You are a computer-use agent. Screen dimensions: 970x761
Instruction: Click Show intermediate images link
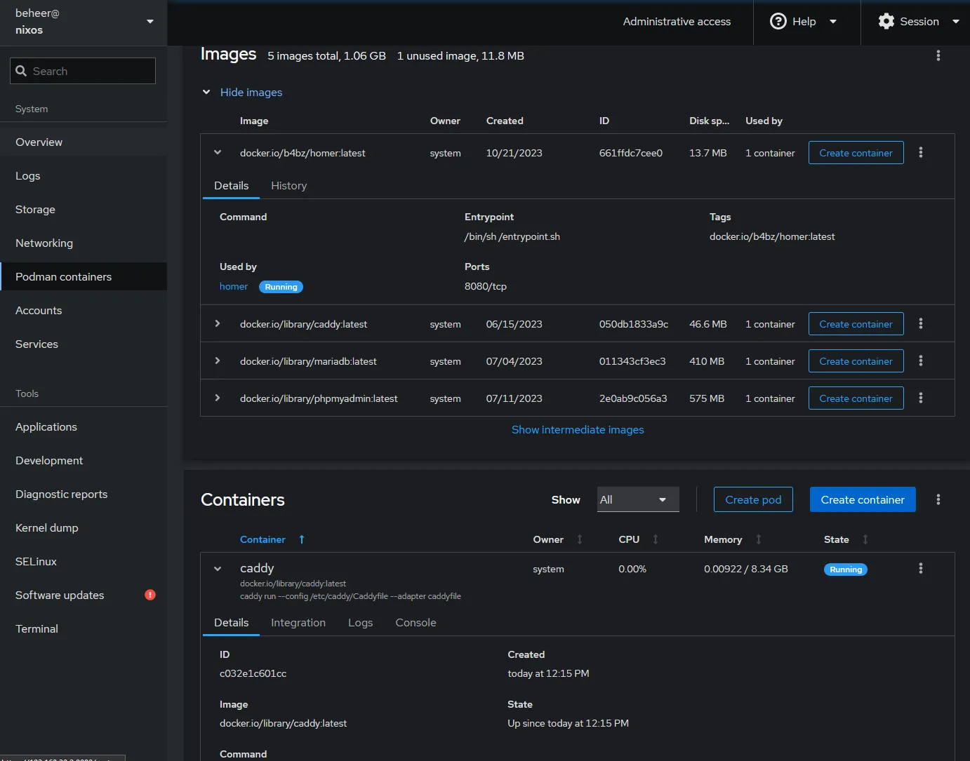click(577, 430)
